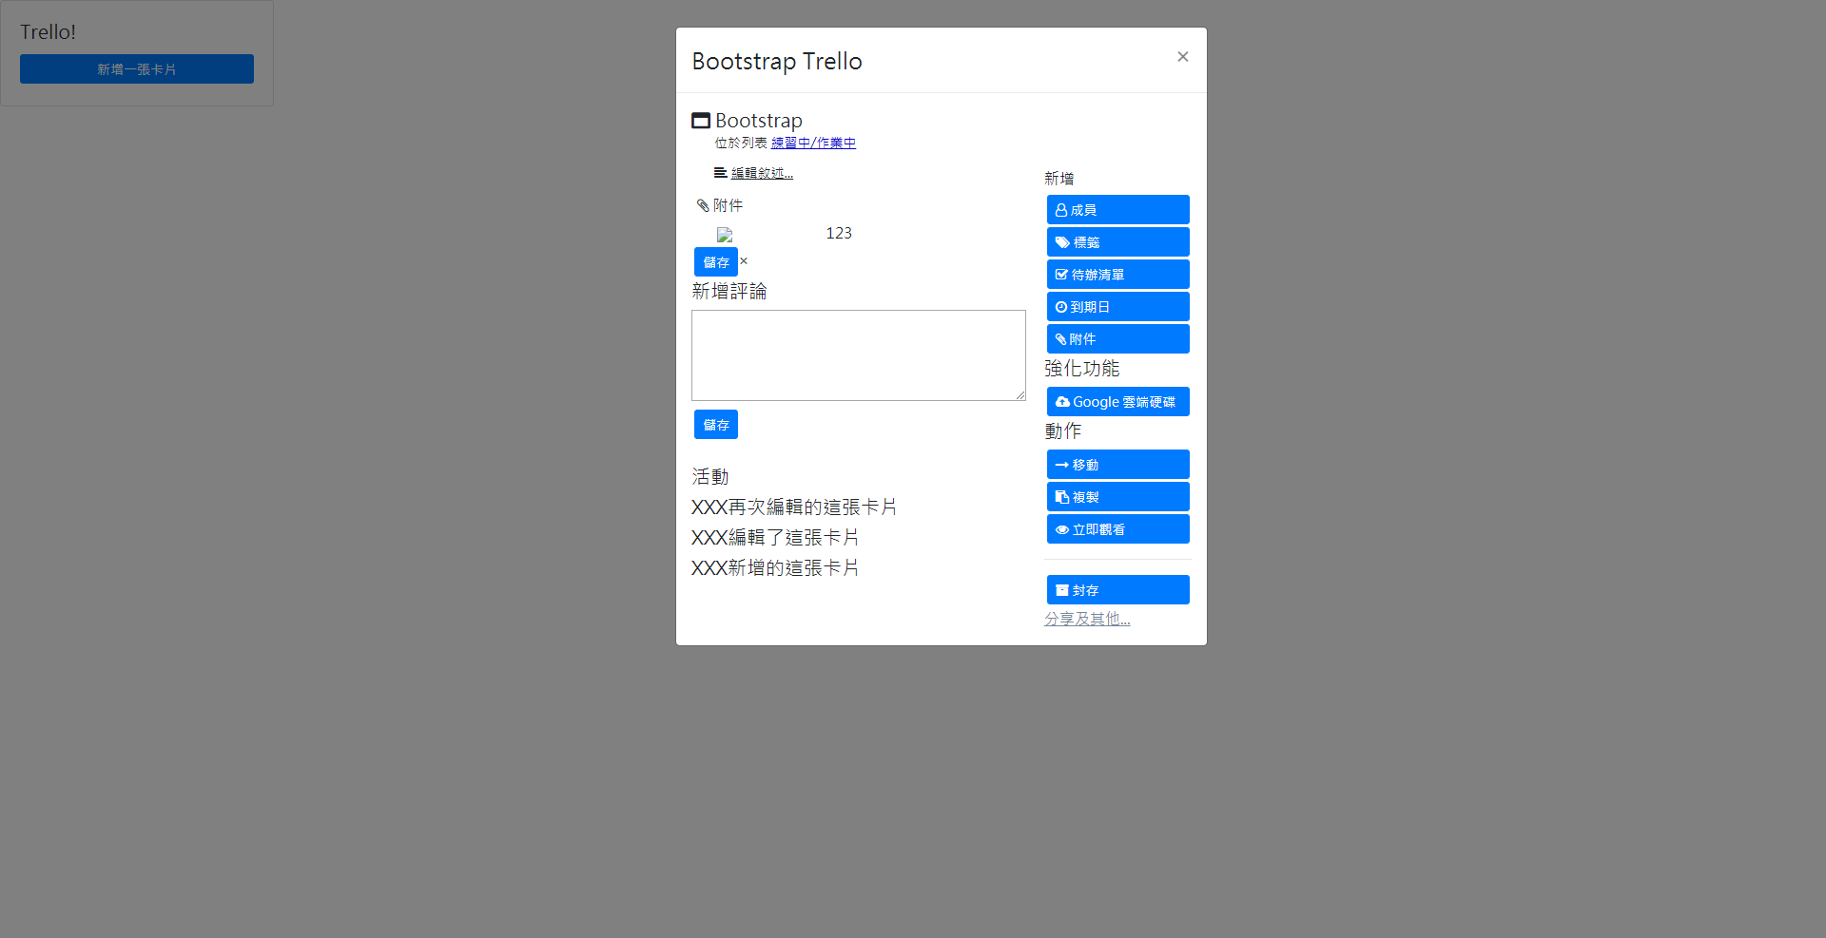Click the Bootstrap card title text
Viewport: 1826px width, 938px height.
(759, 121)
